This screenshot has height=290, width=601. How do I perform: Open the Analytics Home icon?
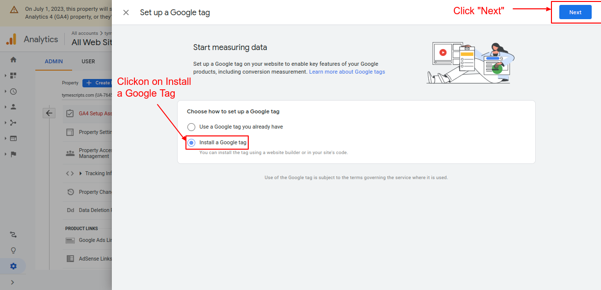point(13,59)
